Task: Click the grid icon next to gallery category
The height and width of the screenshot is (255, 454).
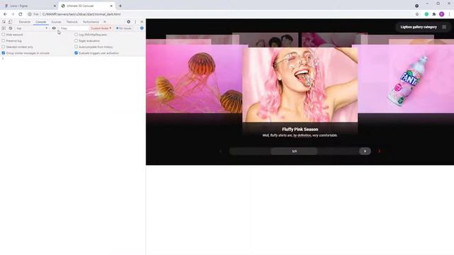Action: click(x=444, y=27)
